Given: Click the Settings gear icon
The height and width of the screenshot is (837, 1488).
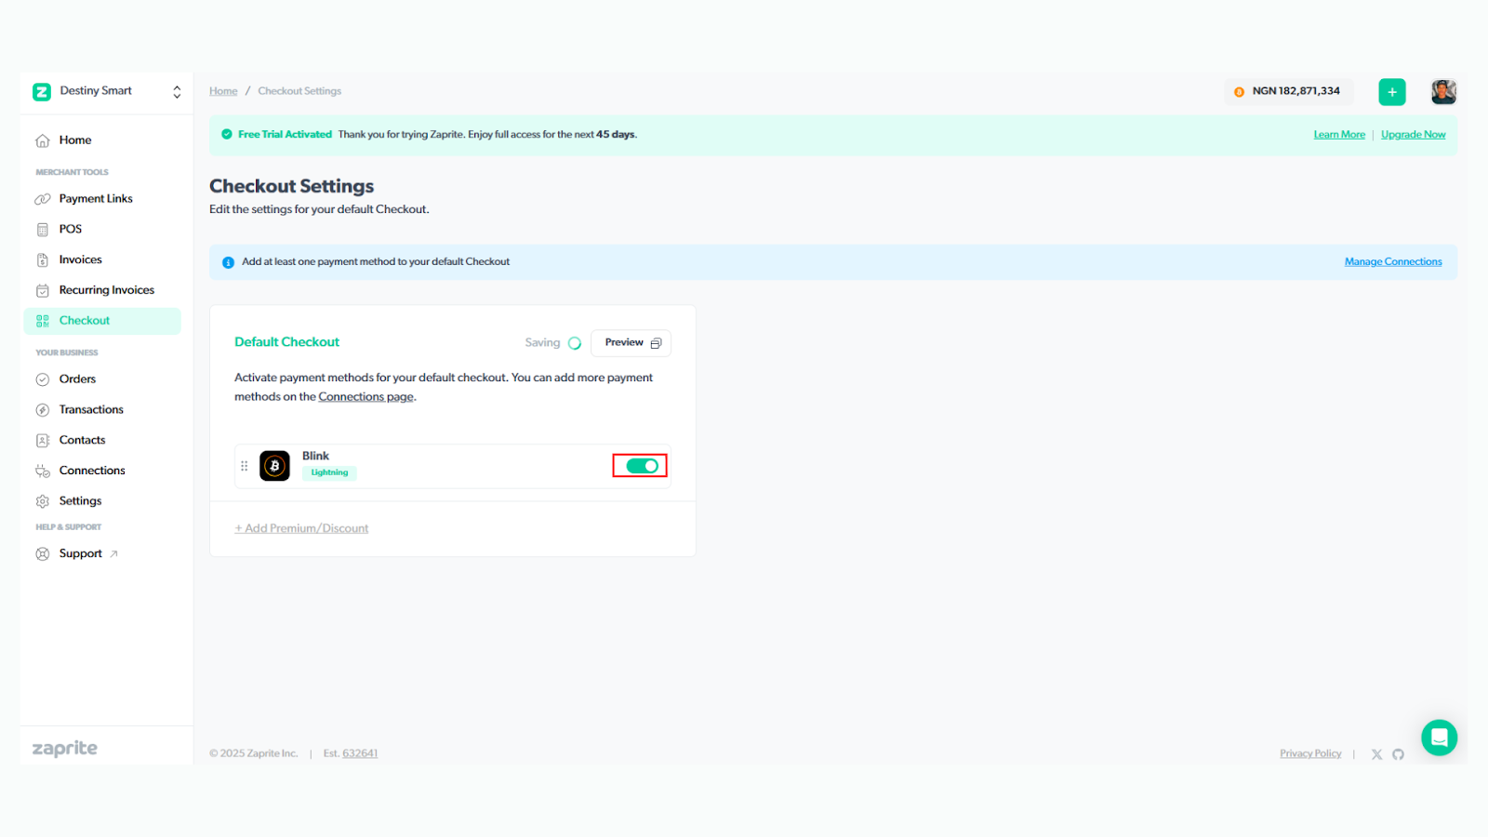Looking at the screenshot, I should coord(43,501).
